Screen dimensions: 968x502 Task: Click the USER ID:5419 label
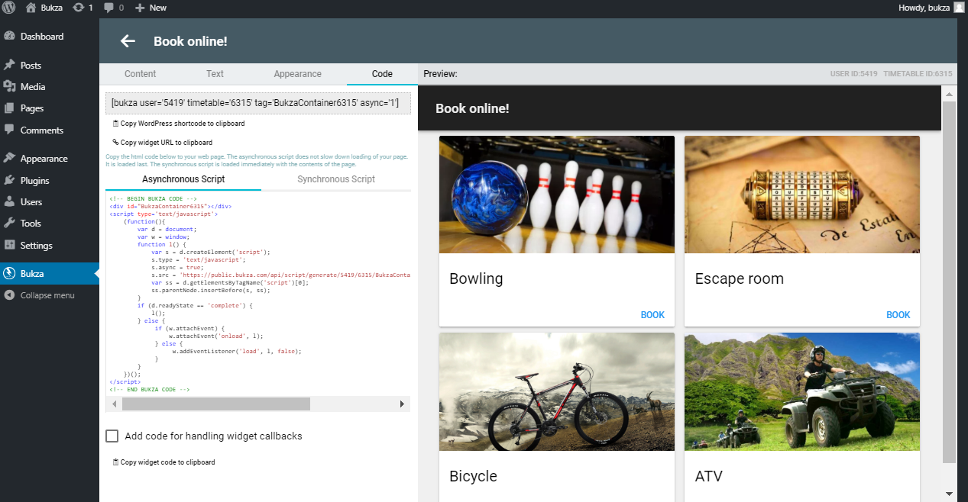[854, 74]
